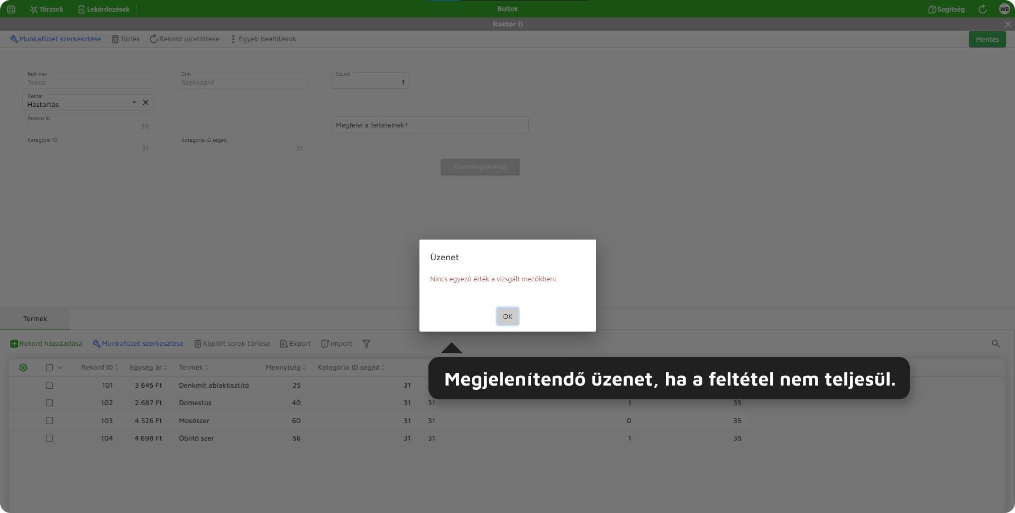The width and height of the screenshot is (1015, 513).
Task: Click the Öblítő szer cell
Action: 196,438
